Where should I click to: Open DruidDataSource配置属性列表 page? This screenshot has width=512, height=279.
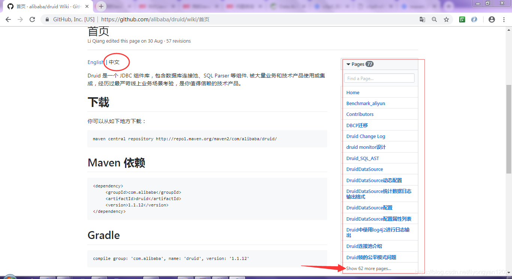[379, 219]
